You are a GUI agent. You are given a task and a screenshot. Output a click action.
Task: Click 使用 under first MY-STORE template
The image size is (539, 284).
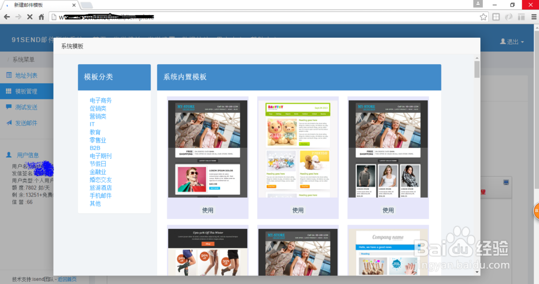(x=208, y=211)
